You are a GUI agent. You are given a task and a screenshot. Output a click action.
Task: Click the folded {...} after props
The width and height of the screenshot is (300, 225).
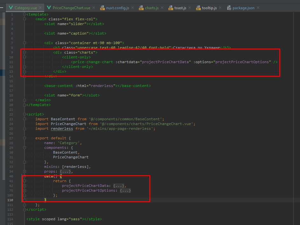pyautogui.click(x=65, y=171)
